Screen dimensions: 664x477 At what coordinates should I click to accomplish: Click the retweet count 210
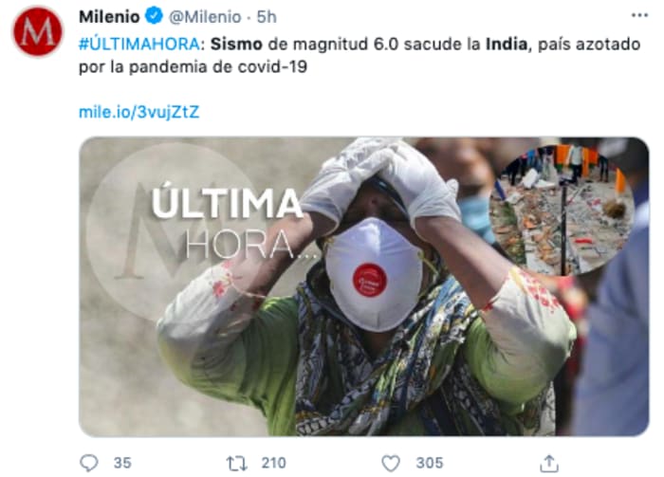pyautogui.click(x=273, y=463)
